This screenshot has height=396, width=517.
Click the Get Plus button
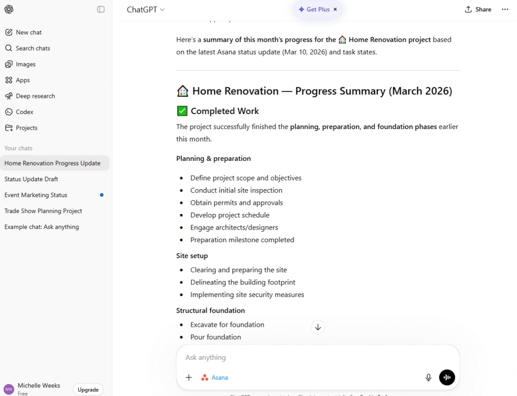point(314,10)
